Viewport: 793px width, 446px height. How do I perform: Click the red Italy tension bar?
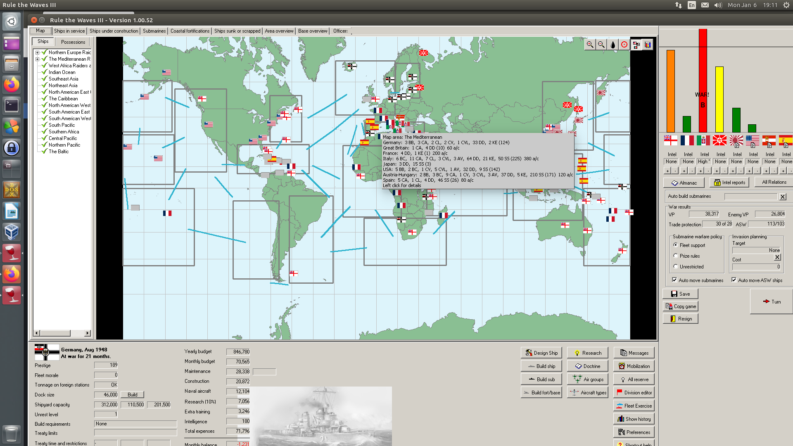(703, 81)
